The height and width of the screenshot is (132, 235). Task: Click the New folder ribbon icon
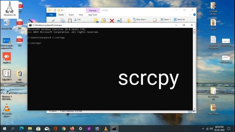tap(129, 21)
